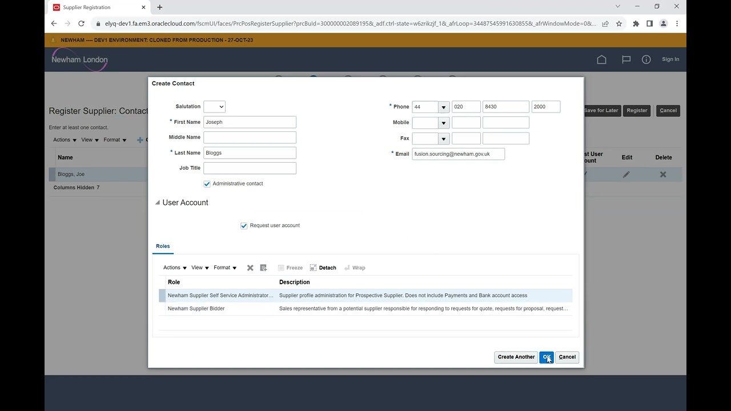Open the Fax country code dropdown
This screenshot has height=411, width=731.
pos(443,139)
